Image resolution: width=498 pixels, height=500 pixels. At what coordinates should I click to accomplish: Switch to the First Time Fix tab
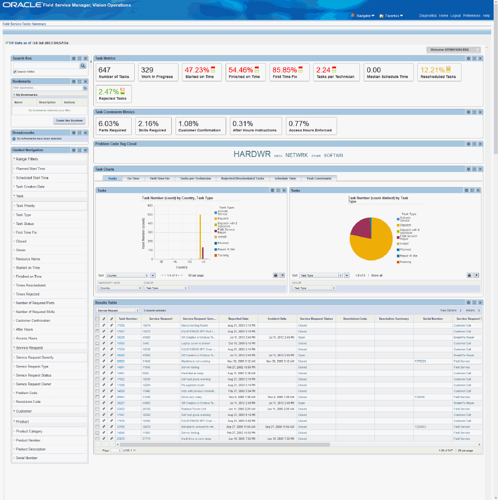tap(160, 179)
